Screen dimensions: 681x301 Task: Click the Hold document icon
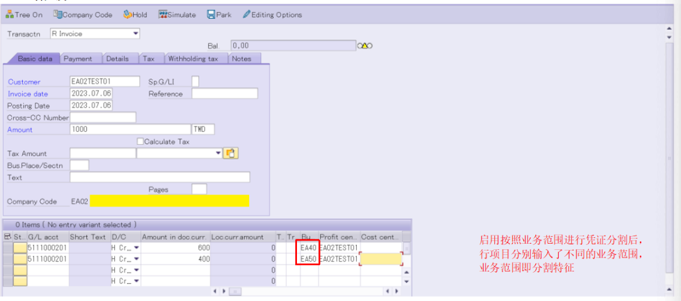pyautogui.click(x=127, y=14)
